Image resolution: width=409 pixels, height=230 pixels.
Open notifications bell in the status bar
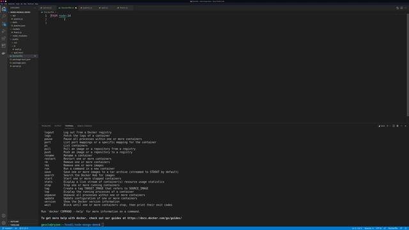click(406, 229)
